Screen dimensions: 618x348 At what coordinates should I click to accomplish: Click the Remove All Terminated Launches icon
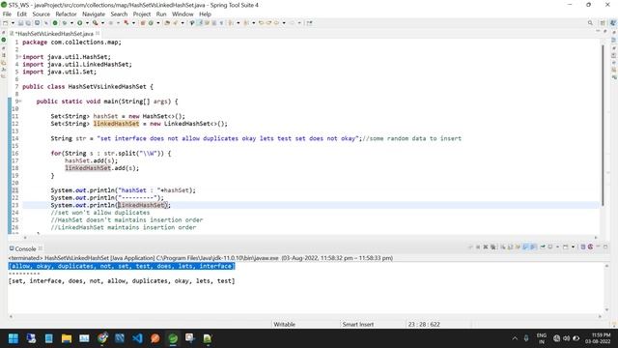click(493, 247)
